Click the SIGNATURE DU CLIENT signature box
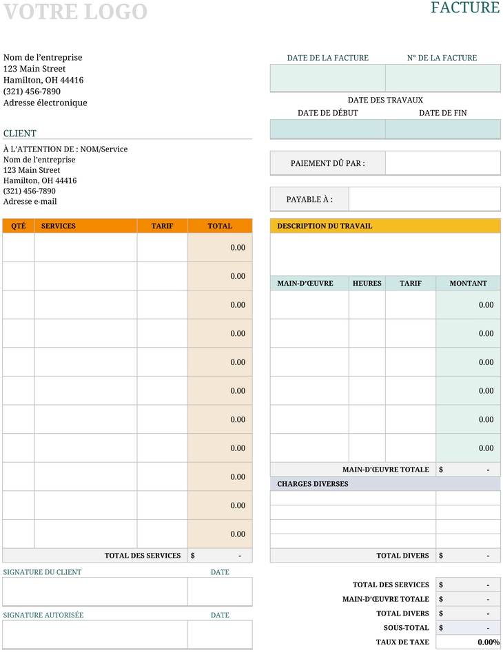Image resolution: width=503 pixels, height=652 pixels. (x=95, y=591)
